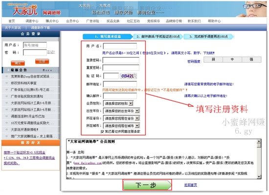Click the 返回首页 link

point(191,185)
